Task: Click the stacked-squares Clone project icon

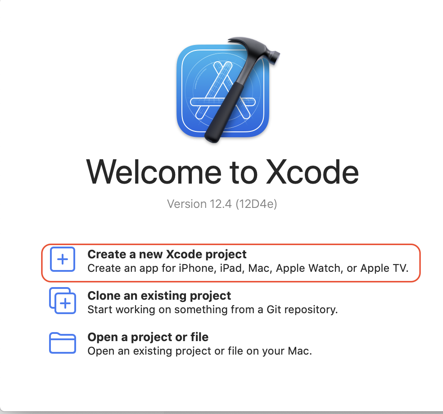Action: coord(63,301)
